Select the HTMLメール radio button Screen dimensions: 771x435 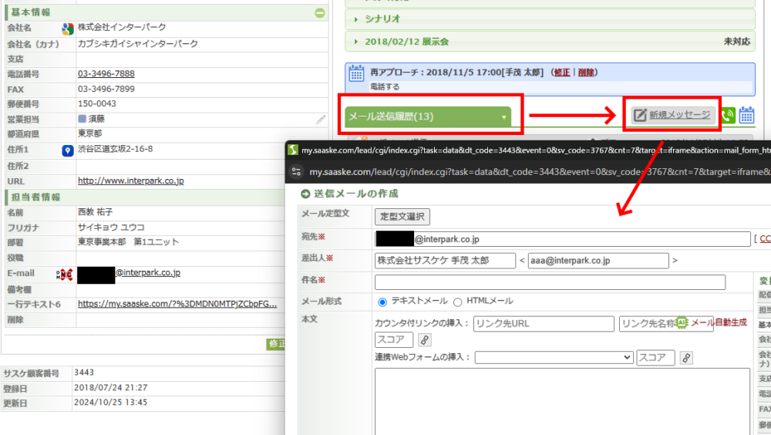458,302
